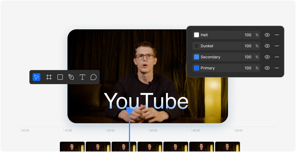Click the Secondary style name label
The image size is (296, 152).
(x=211, y=57)
